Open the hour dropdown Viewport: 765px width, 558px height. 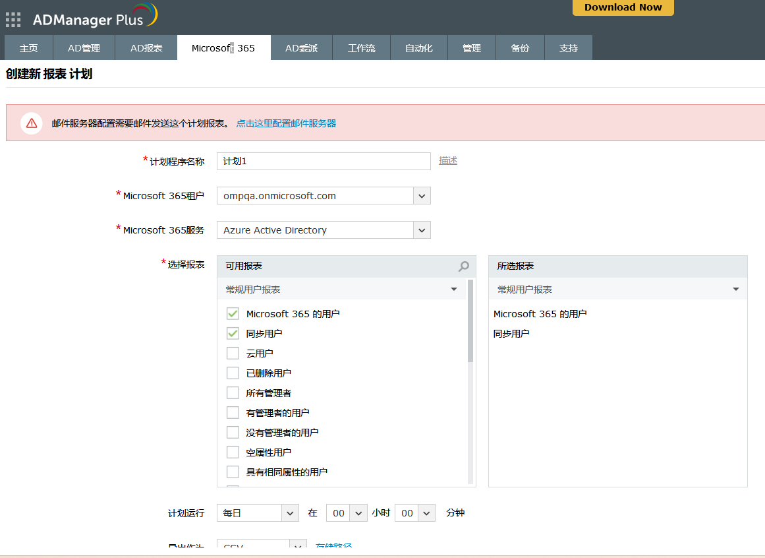pos(347,513)
